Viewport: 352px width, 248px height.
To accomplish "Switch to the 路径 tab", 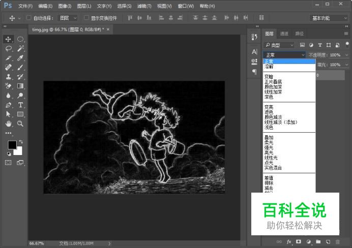I will click(x=299, y=34).
